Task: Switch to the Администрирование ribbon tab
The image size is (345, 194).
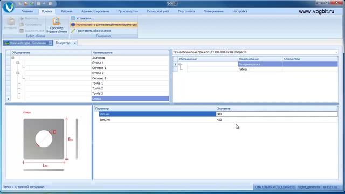Action: click(95, 11)
